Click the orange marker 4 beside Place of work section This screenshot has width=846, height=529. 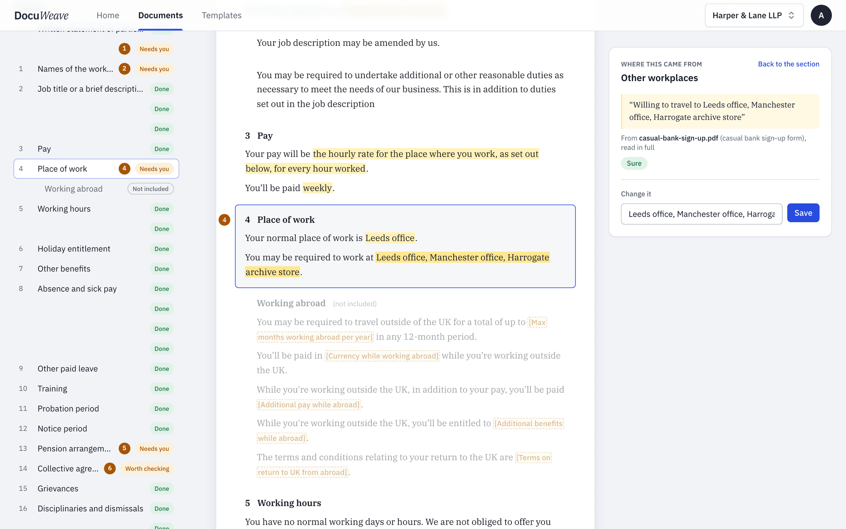224,220
